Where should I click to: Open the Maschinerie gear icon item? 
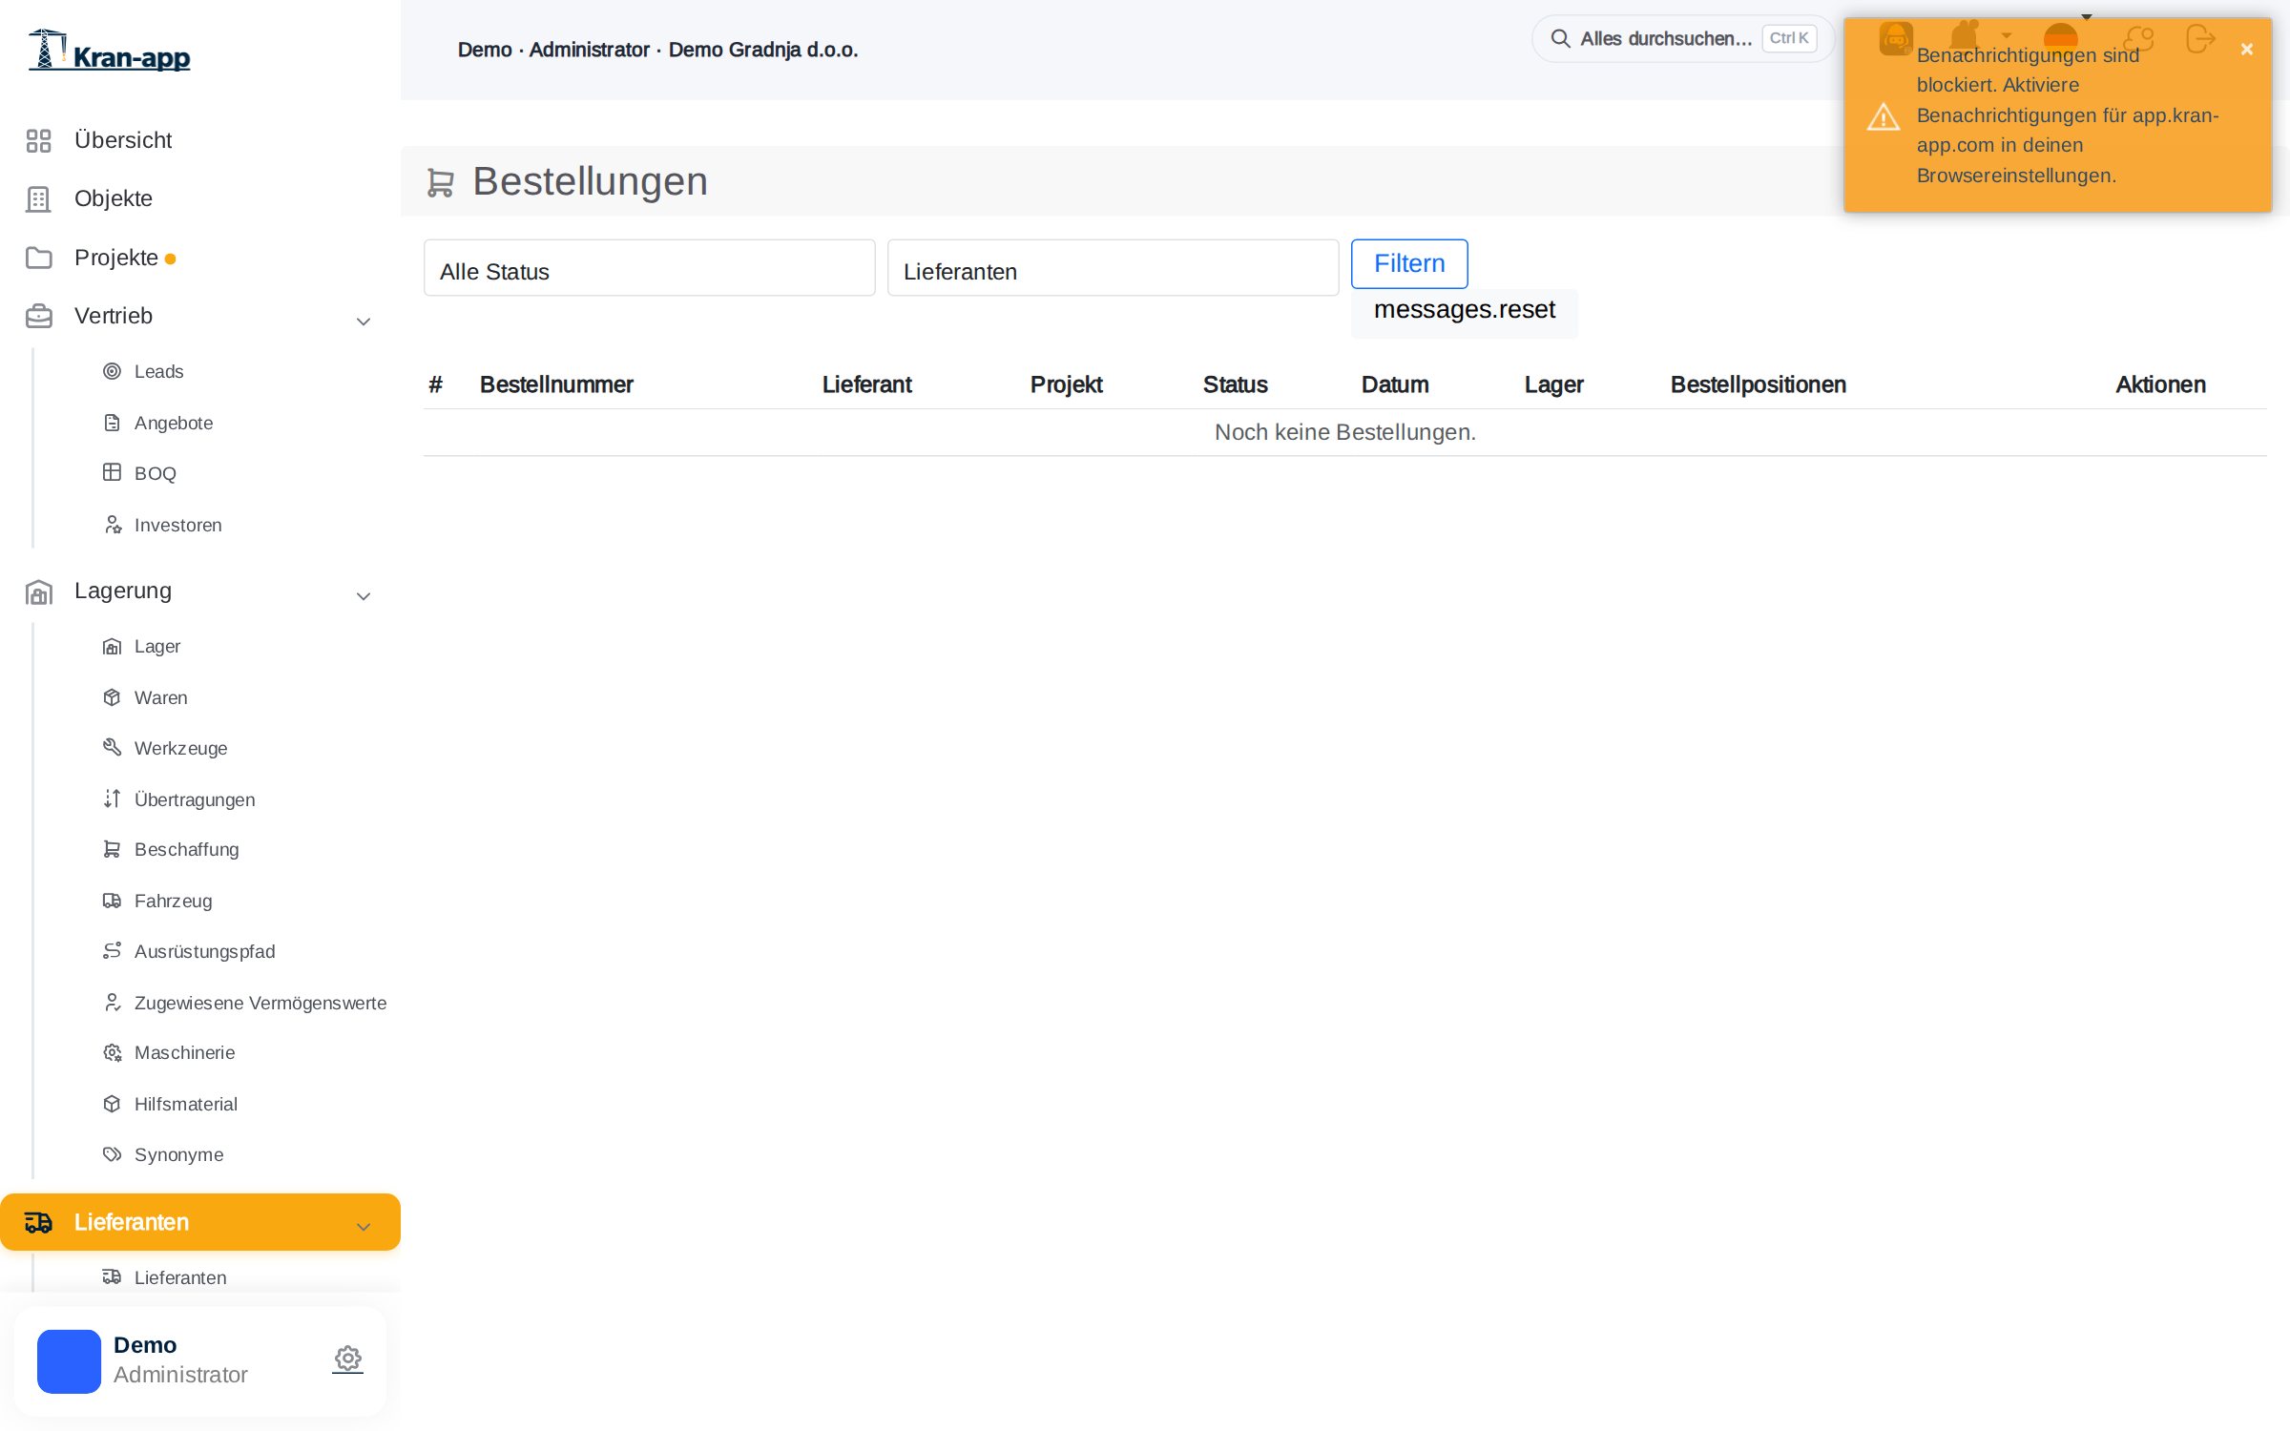click(112, 1052)
